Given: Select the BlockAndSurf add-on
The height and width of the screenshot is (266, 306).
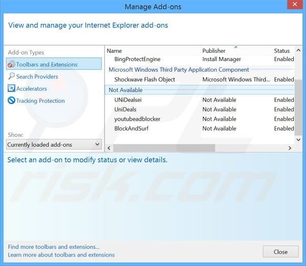Looking at the screenshot, I should 131,129.
